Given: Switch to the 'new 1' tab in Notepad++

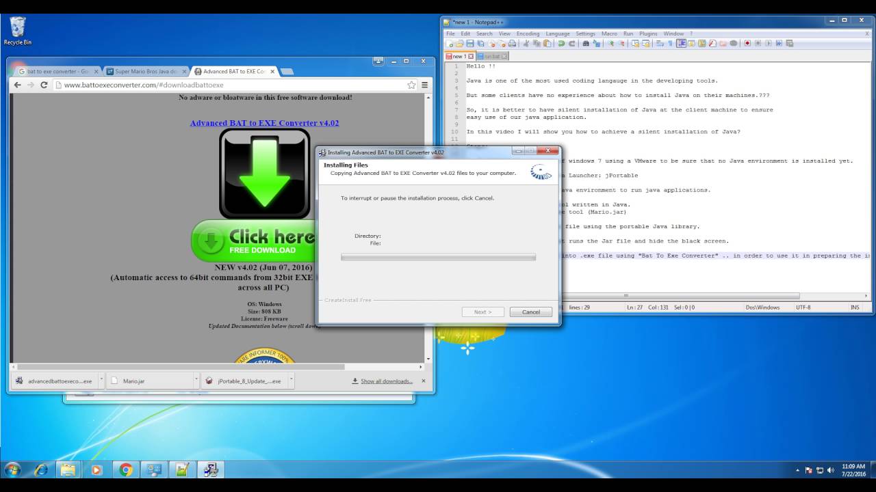Looking at the screenshot, I should (x=459, y=56).
